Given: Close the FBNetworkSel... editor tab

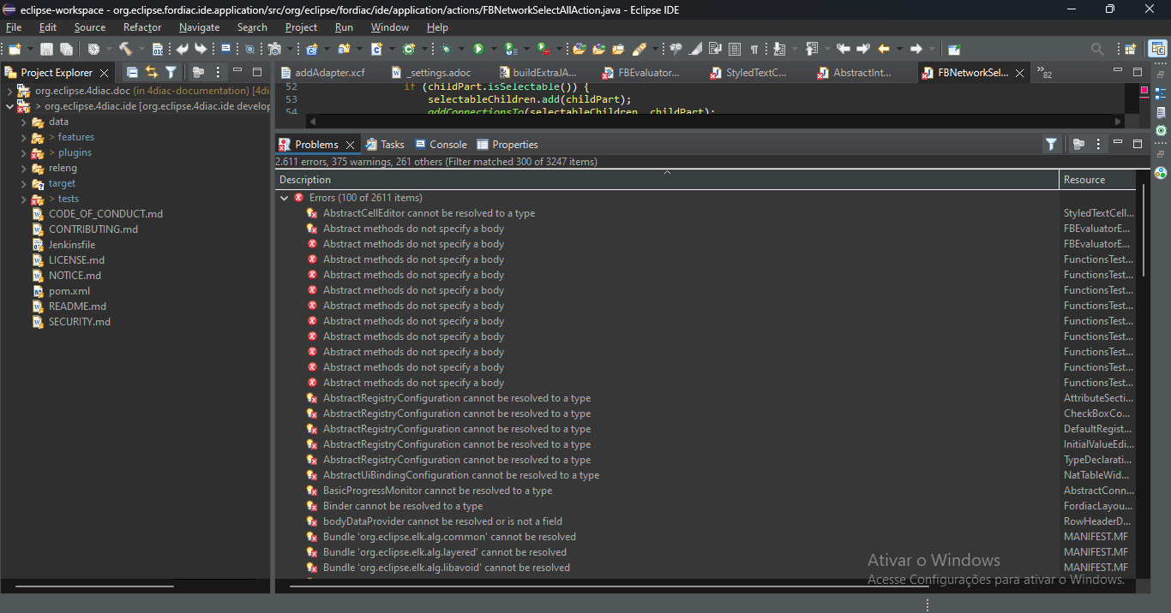Looking at the screenshot, I should (1019, 73).
